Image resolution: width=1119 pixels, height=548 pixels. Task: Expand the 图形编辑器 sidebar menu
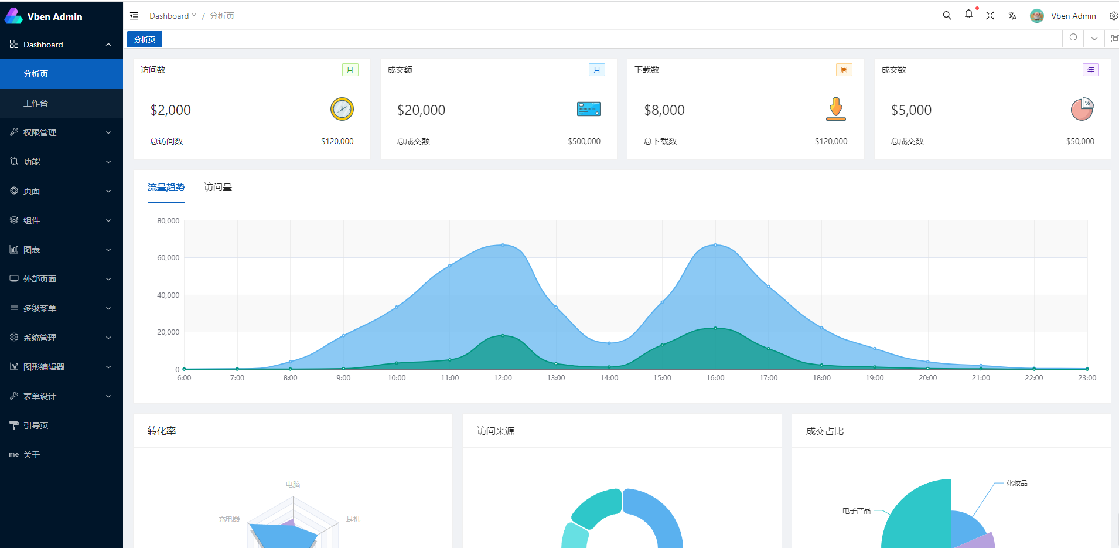click(x=62, y=367)
